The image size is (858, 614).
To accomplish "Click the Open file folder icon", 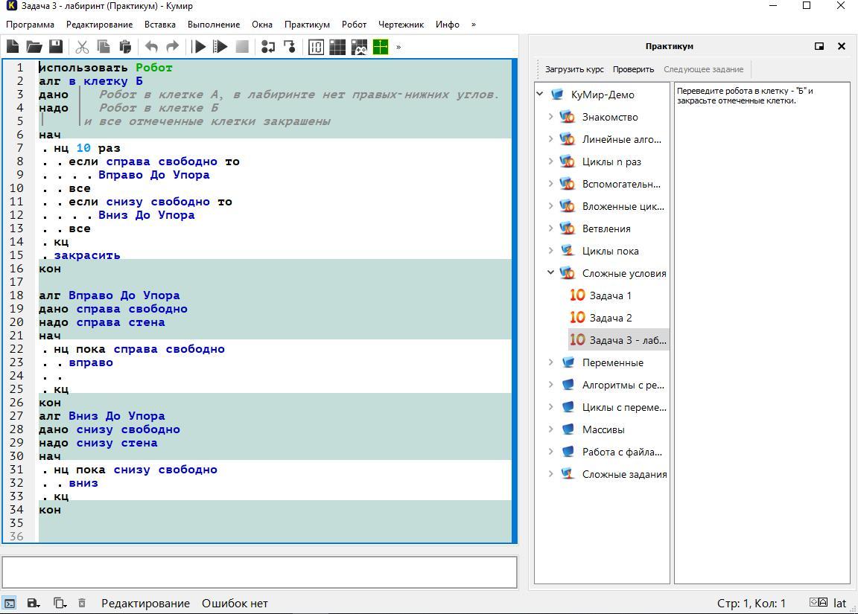I will click(34, 47).
